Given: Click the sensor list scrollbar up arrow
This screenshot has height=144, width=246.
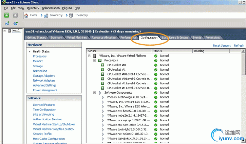Looking at the screenshot, I should click(x=243, y=51).
